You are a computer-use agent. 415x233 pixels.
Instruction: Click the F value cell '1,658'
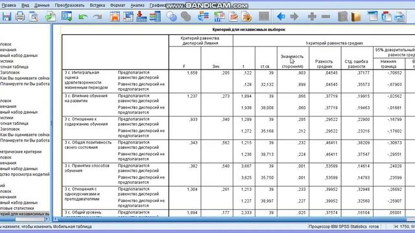pos(192,73)
